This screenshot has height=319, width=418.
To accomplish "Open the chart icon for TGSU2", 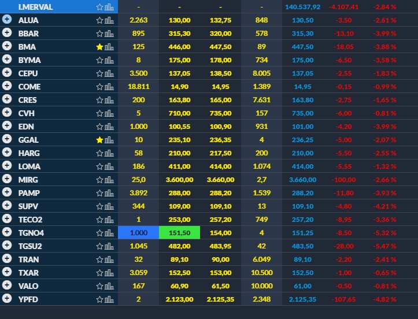I will [x=109, y=246].
